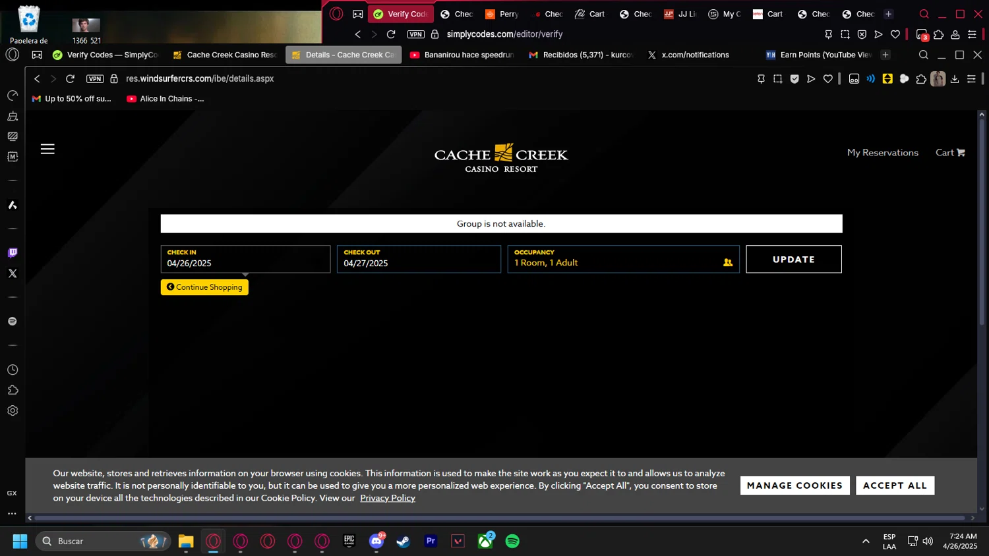Screen dimensions: 989x556
Task: Open downloads icon in front window toolbar
Action: coord(955,79)
